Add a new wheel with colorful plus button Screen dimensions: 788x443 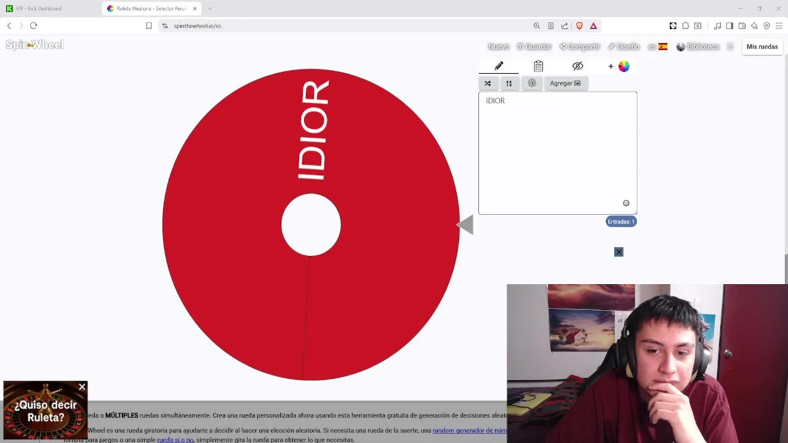tap(619, 66)
